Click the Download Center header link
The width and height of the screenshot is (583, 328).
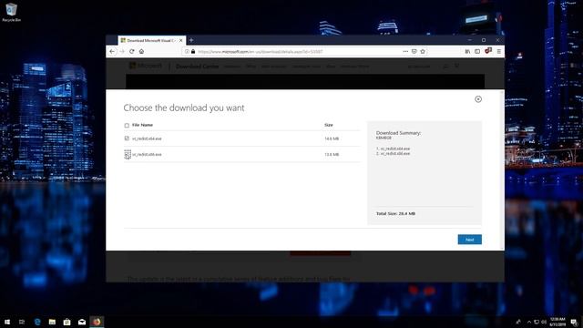(197, 67)
